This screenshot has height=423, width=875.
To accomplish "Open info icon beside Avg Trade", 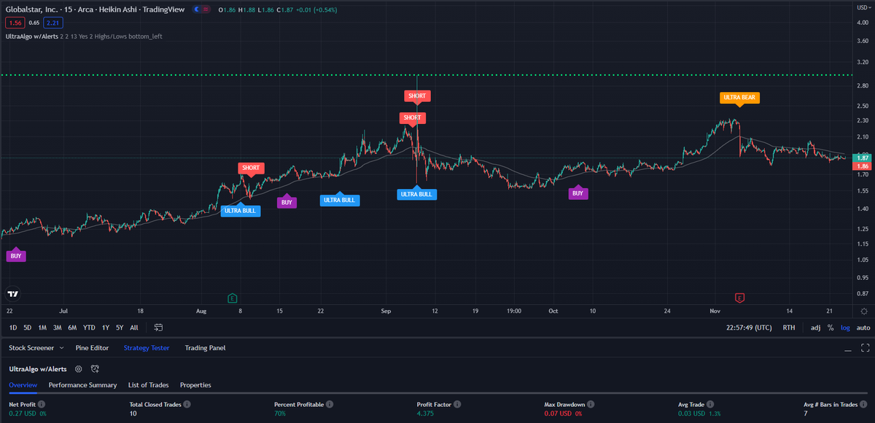I will pyautogui.click(x=709, y=403).
